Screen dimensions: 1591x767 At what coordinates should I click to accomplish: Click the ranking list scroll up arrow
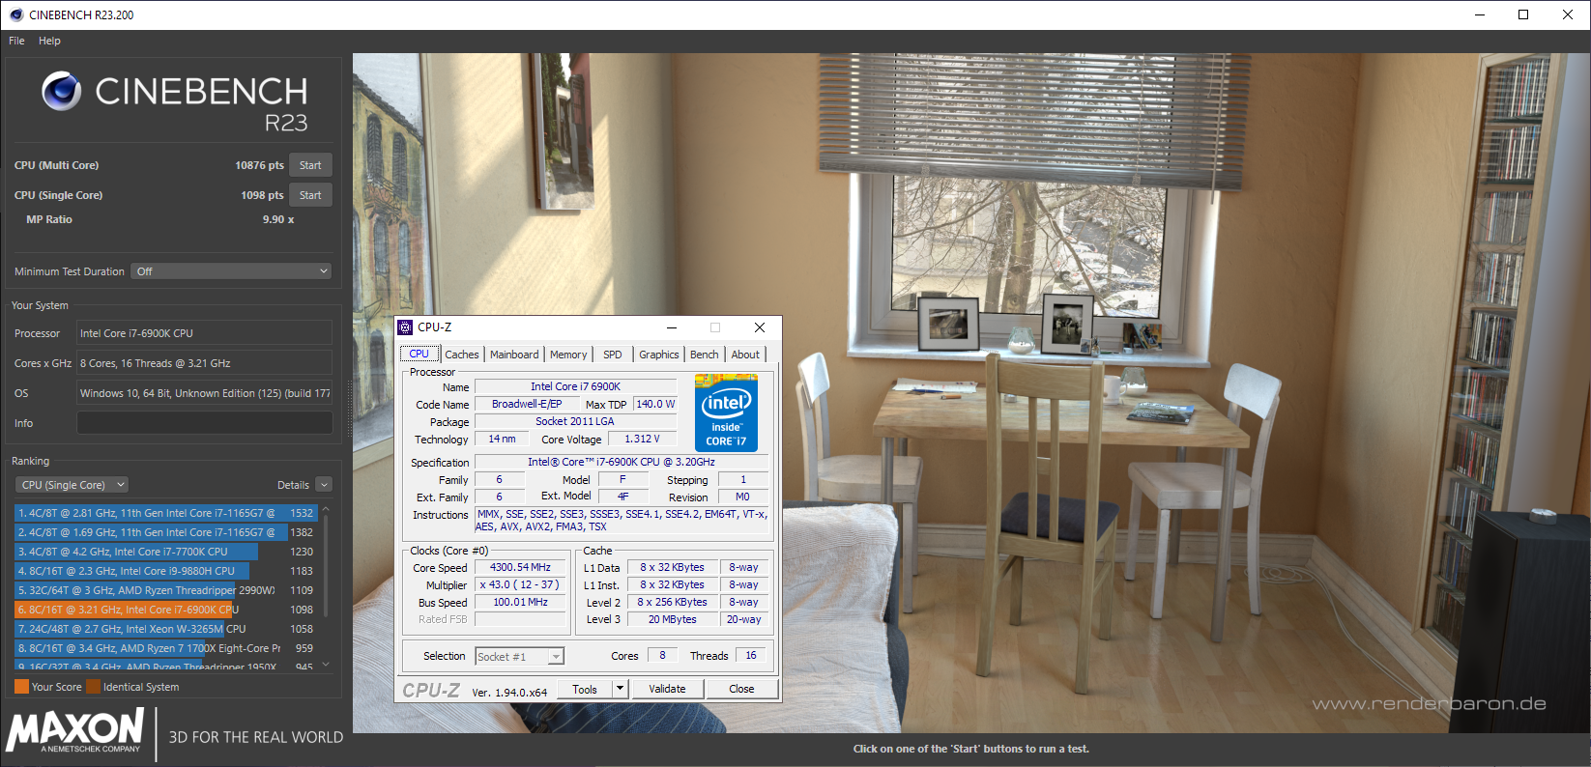tap(326, 508)
